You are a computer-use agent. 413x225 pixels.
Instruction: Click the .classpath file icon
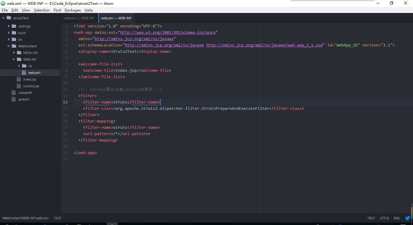pyautogui.click(x=13, y=92)
